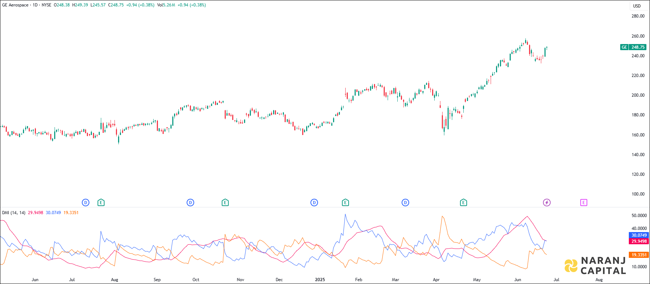650x284 pixels.
Task: Click the 220.00 price scale label
Action: (x=638, y=76)
